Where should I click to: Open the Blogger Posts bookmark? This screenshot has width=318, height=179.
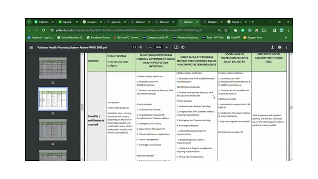click(253, 37)
